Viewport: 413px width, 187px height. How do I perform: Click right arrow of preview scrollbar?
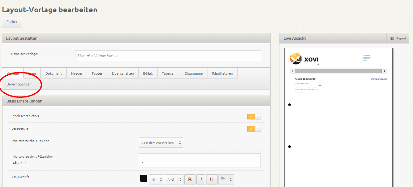click(385, 71)
